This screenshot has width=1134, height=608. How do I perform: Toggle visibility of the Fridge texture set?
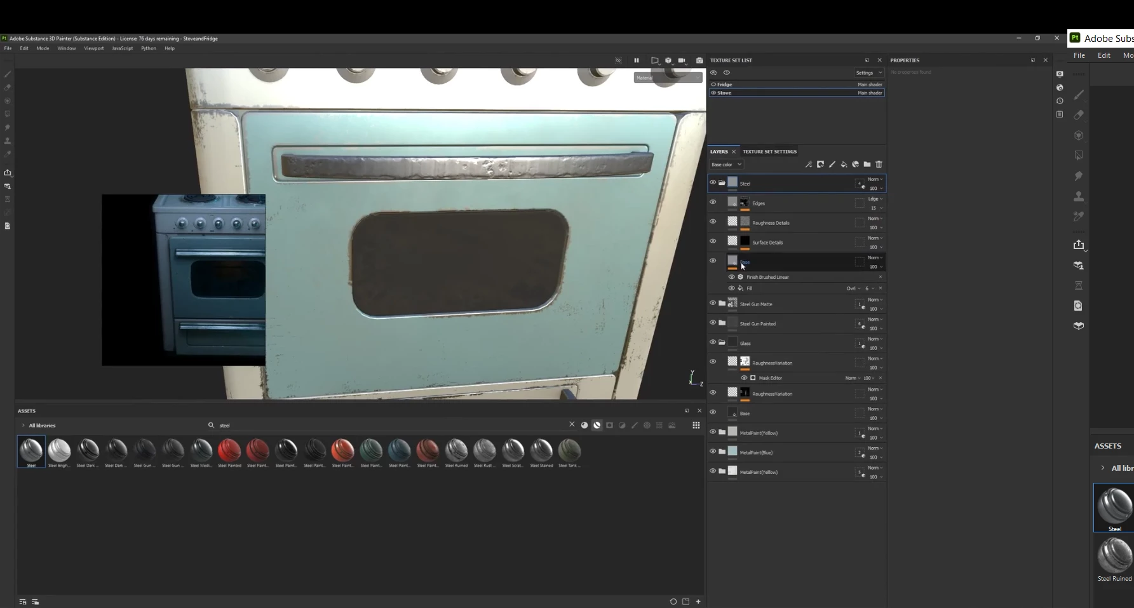[713, 84]
